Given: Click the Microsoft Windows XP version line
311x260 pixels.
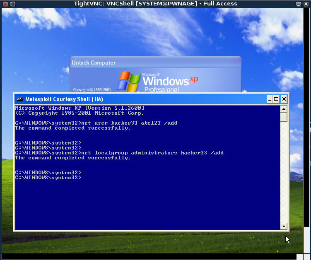Looking at the screenshot, I should [80, 108].
